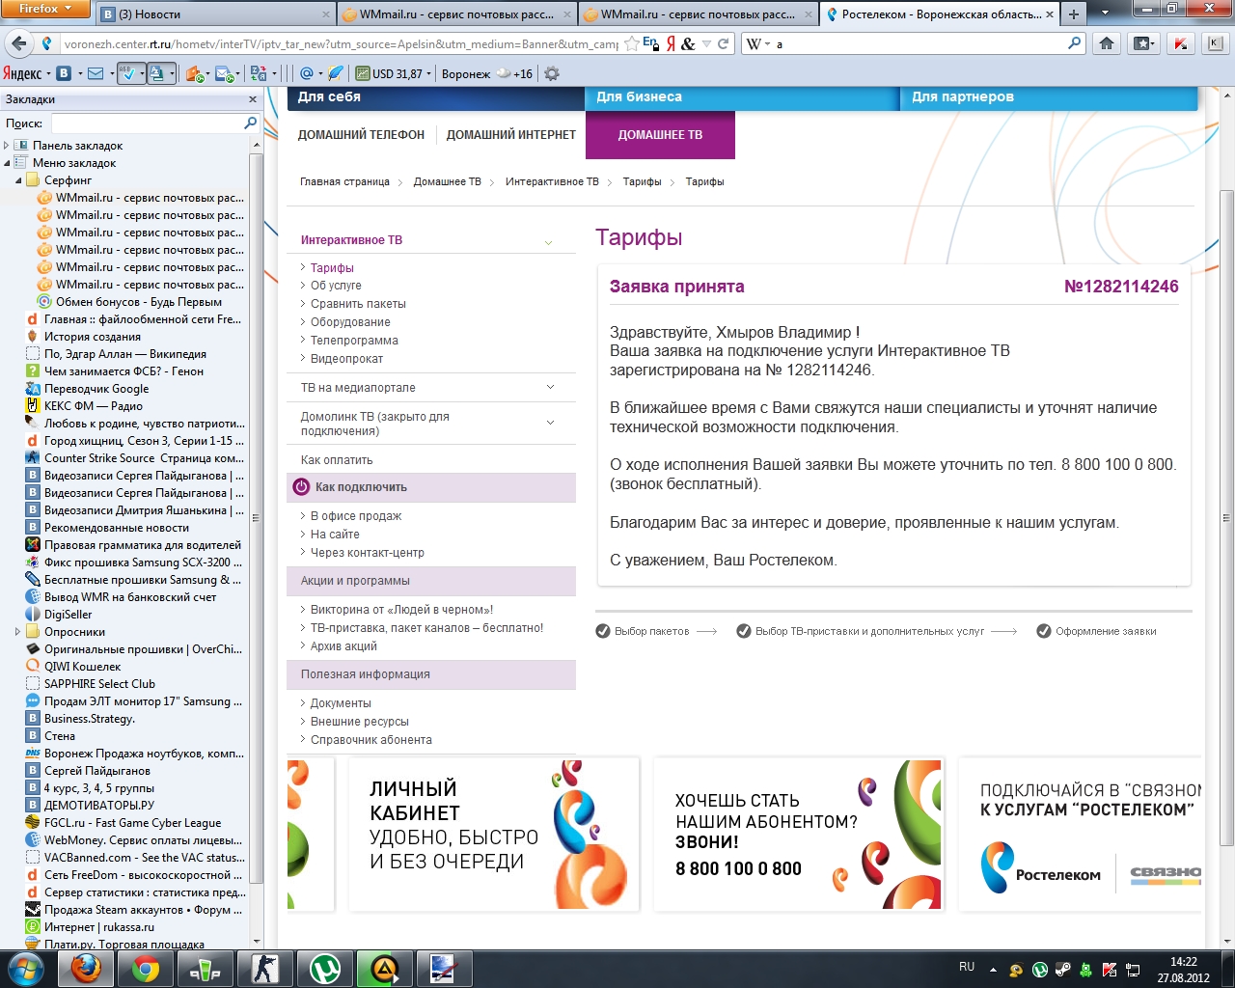
Task: Click the Kaspersky toolbar icon
Action: pyautogui.click(x=1180, y=43)
